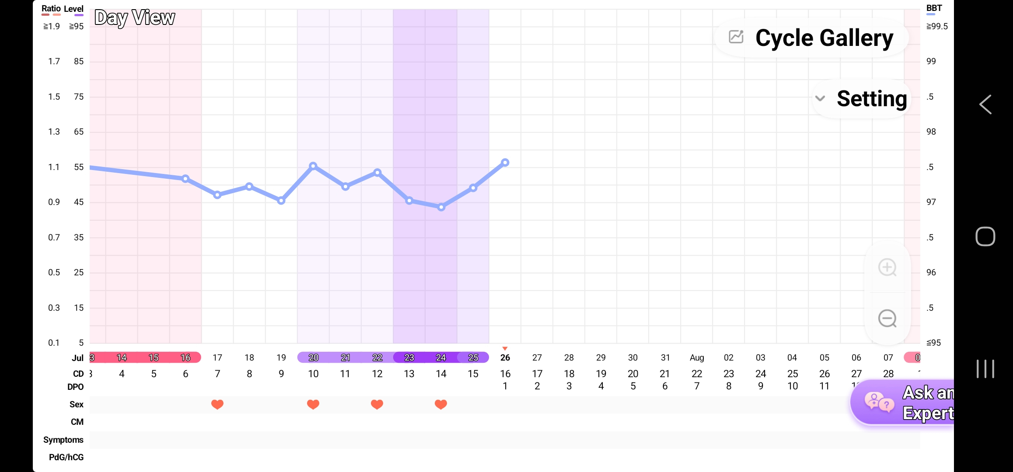Screen dimensions: 1013x472
Task: Open Android recent apps button
Action: coord(985,369)
